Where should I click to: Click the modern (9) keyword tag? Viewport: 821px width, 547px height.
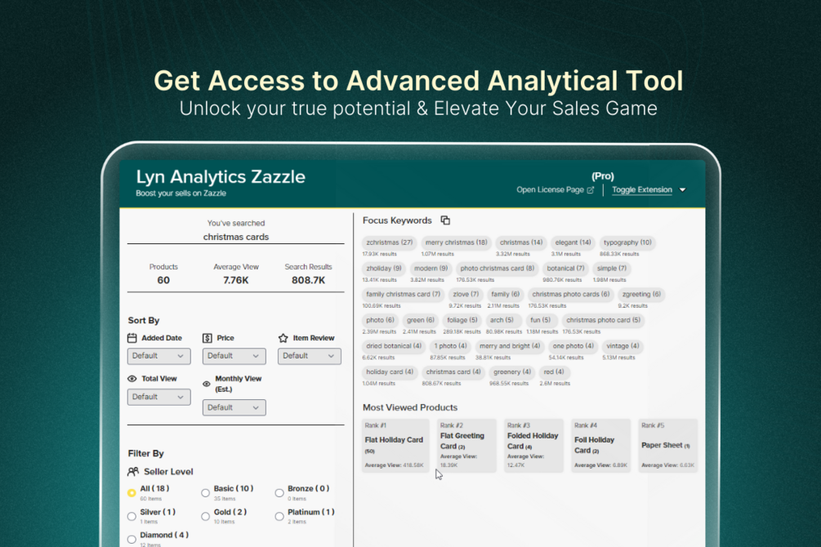click(431, 269)
